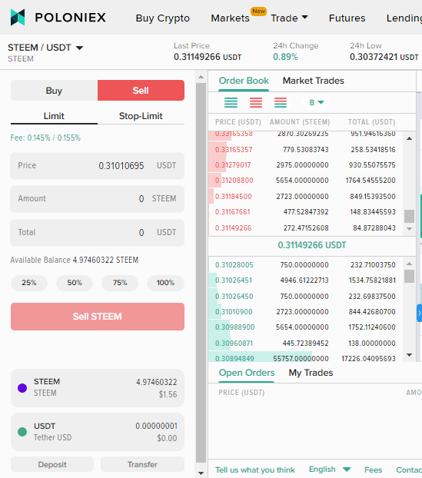Select bid price 0.30988900

234,327
